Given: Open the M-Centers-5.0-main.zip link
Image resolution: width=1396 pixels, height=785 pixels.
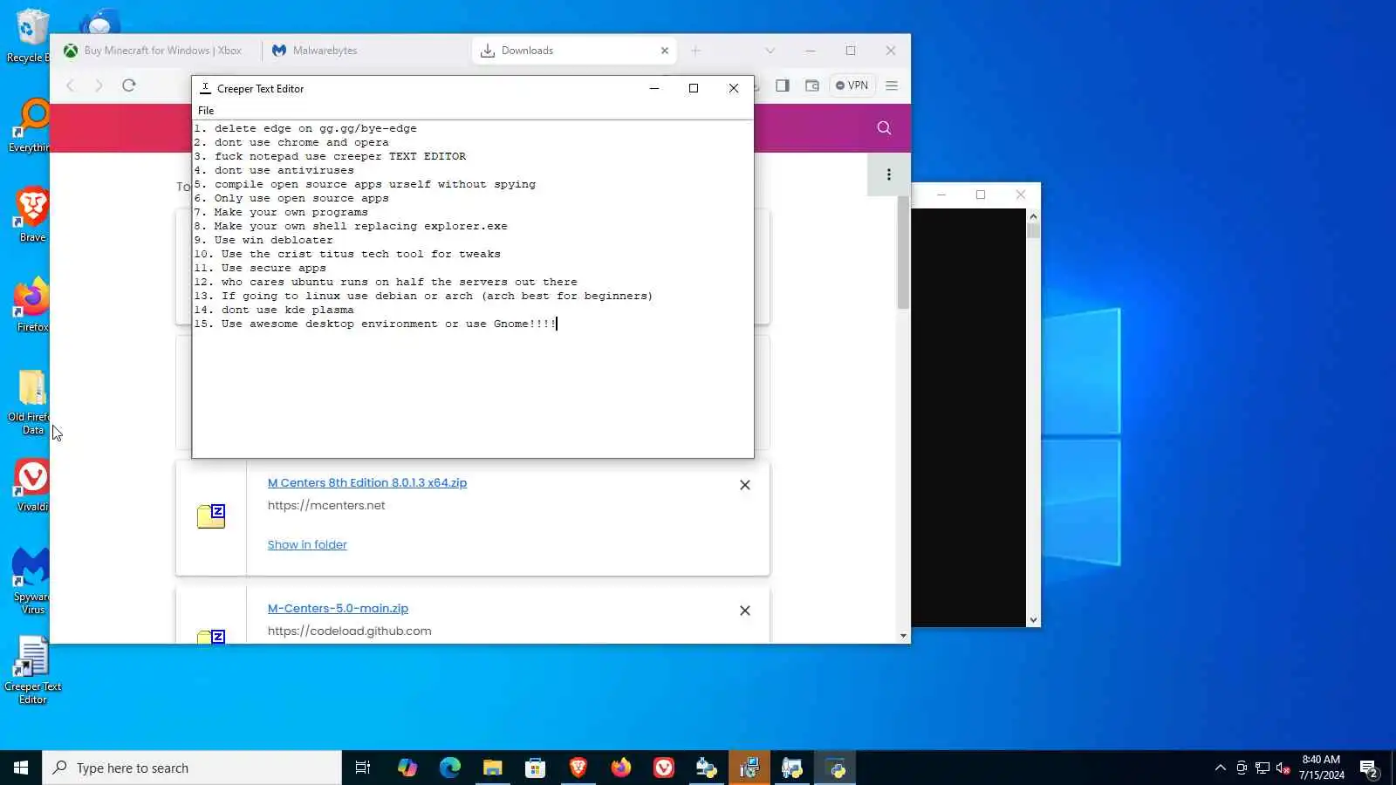Looking at the screenshot, I should coord(338,608).
